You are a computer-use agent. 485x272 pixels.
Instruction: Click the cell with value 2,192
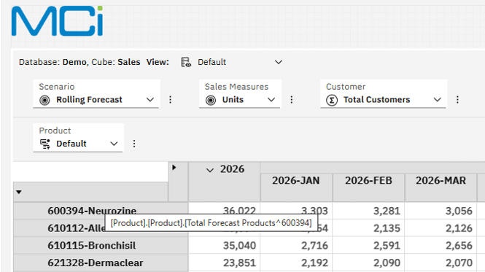pos(296,263)
